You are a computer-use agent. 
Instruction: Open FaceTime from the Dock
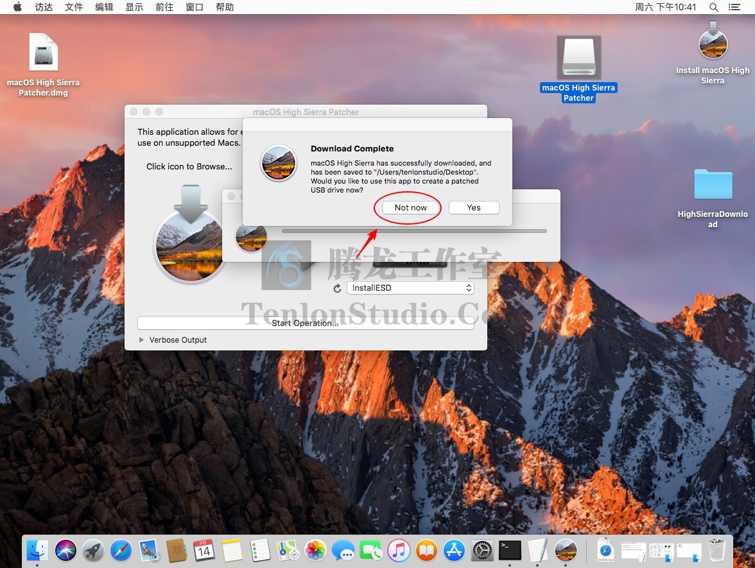pos(371,550)
